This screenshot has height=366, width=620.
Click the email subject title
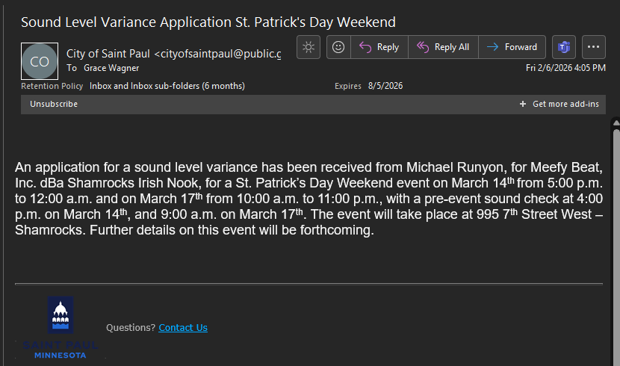click(x=208, y=22)
